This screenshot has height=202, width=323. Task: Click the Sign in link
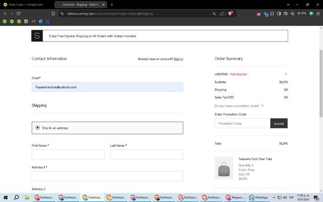click(x=178, y=59)
